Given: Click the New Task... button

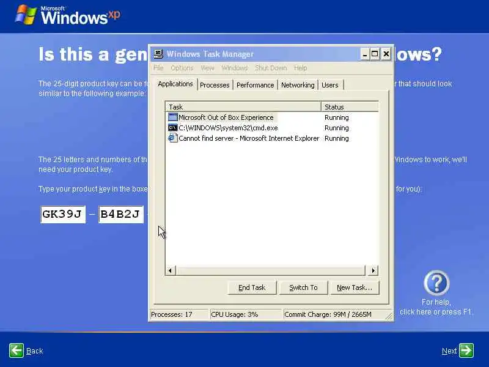Looking at the screenshot, I should [355, 287].
